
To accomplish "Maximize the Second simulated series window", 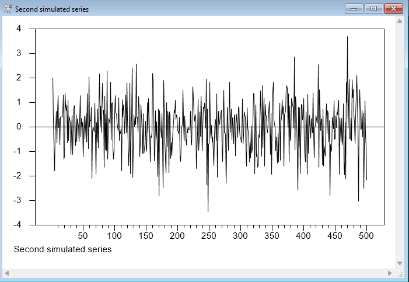I will coord(373,9).
